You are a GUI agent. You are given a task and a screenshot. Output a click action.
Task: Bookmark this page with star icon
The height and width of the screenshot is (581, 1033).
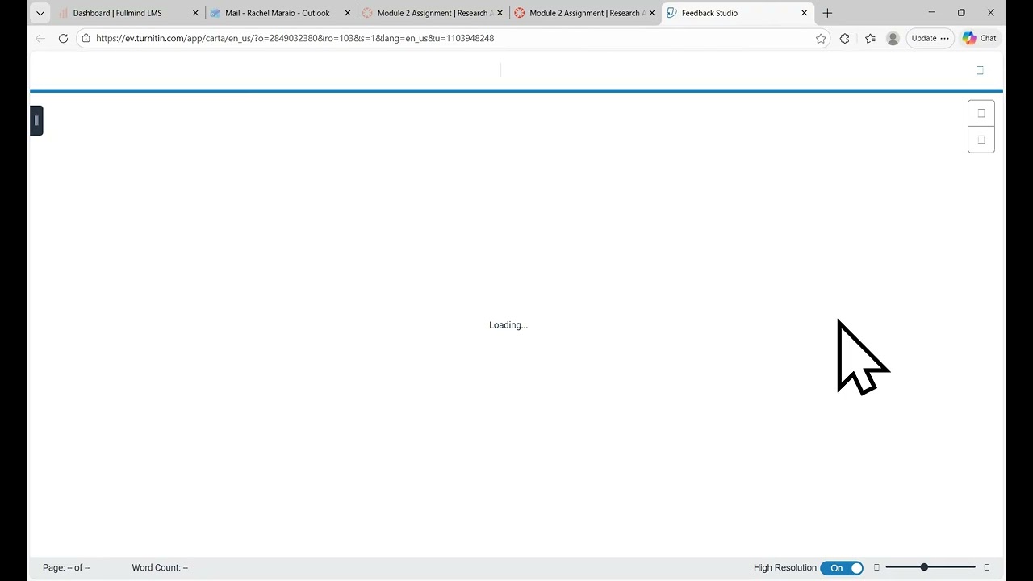[821, 38]
